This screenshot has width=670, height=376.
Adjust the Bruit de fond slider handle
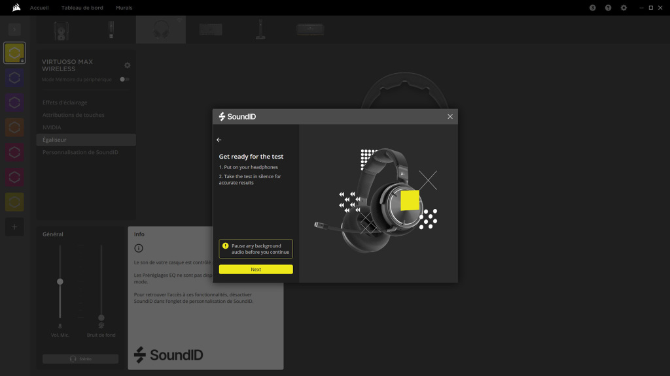pyautogui.click(x=101, y=318)
